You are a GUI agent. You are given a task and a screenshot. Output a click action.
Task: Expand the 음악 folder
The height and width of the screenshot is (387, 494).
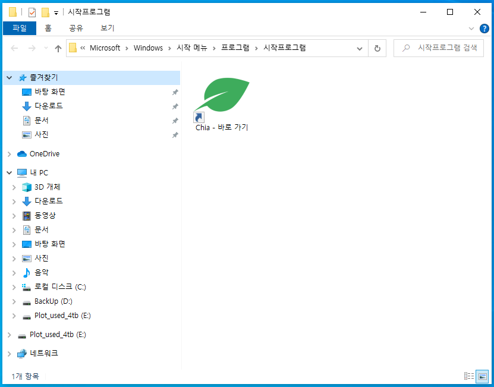point(14,273)
